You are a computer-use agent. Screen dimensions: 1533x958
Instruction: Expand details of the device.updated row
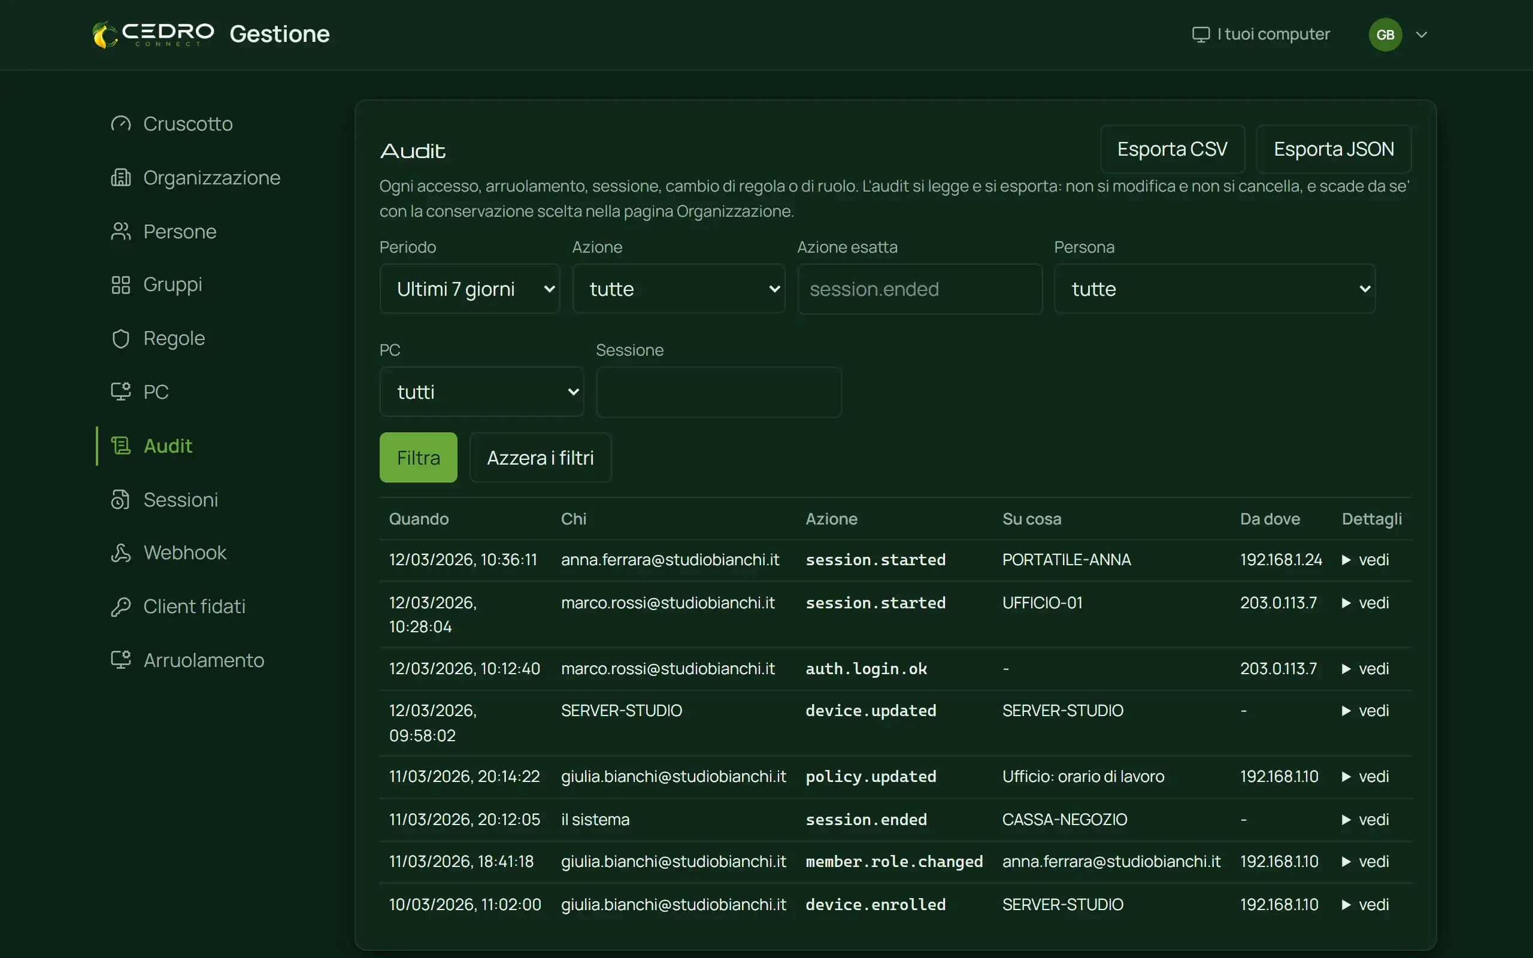(x=1365, y=710)
